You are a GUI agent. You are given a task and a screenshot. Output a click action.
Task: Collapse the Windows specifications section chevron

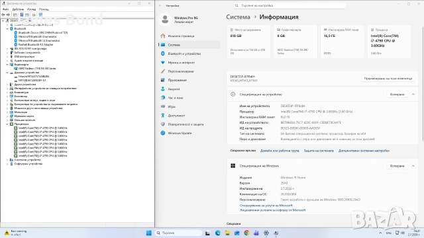413,166
